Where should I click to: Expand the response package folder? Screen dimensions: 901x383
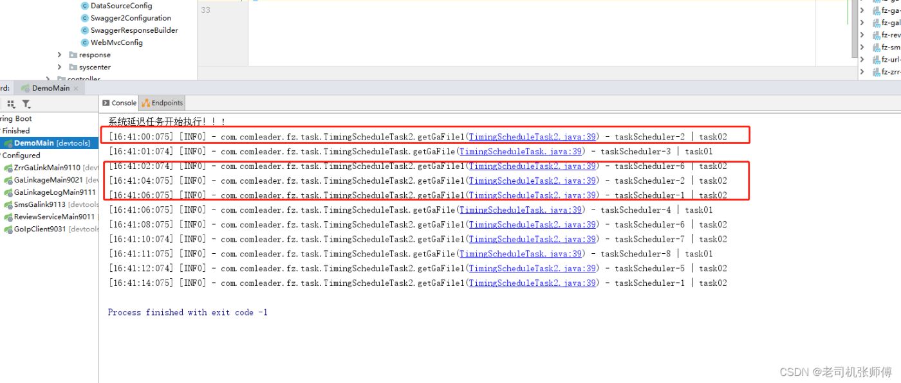coord(60,55)
